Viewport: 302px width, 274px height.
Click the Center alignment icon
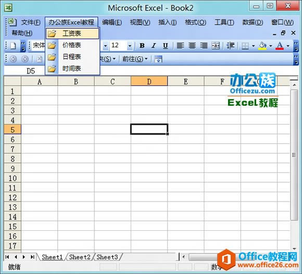192,46
